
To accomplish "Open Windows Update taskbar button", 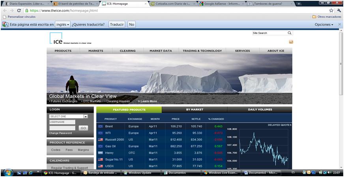I will point(142,173).
